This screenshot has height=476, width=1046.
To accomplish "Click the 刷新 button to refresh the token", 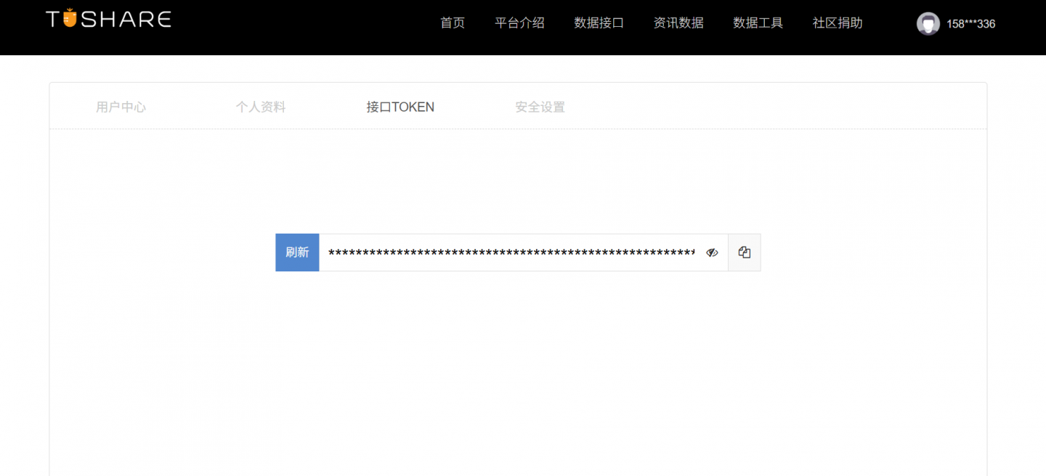I will 297,252.
